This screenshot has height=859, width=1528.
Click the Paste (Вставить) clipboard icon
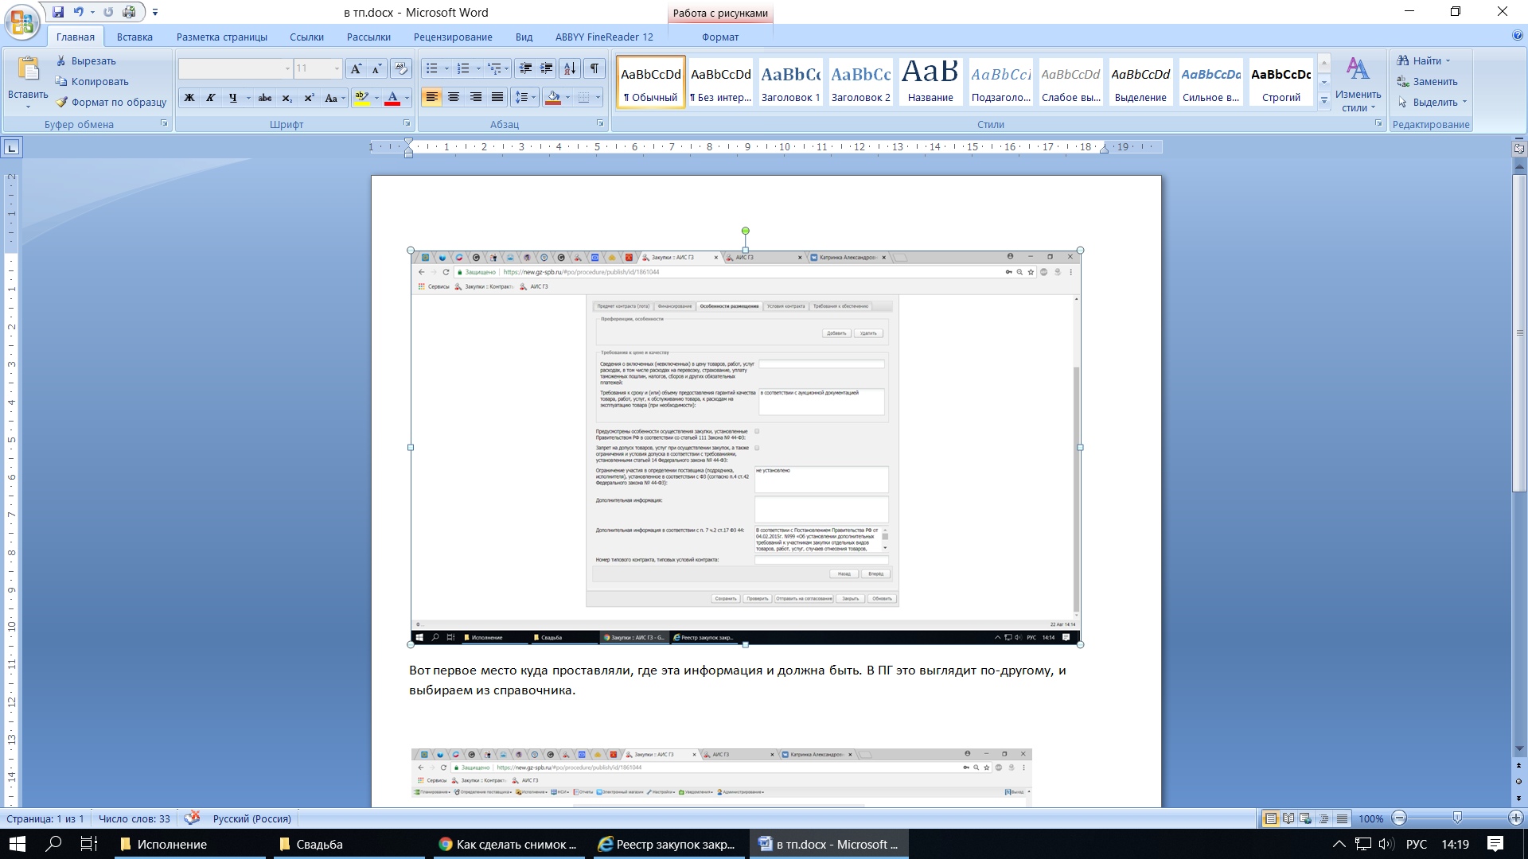point(28,70)
